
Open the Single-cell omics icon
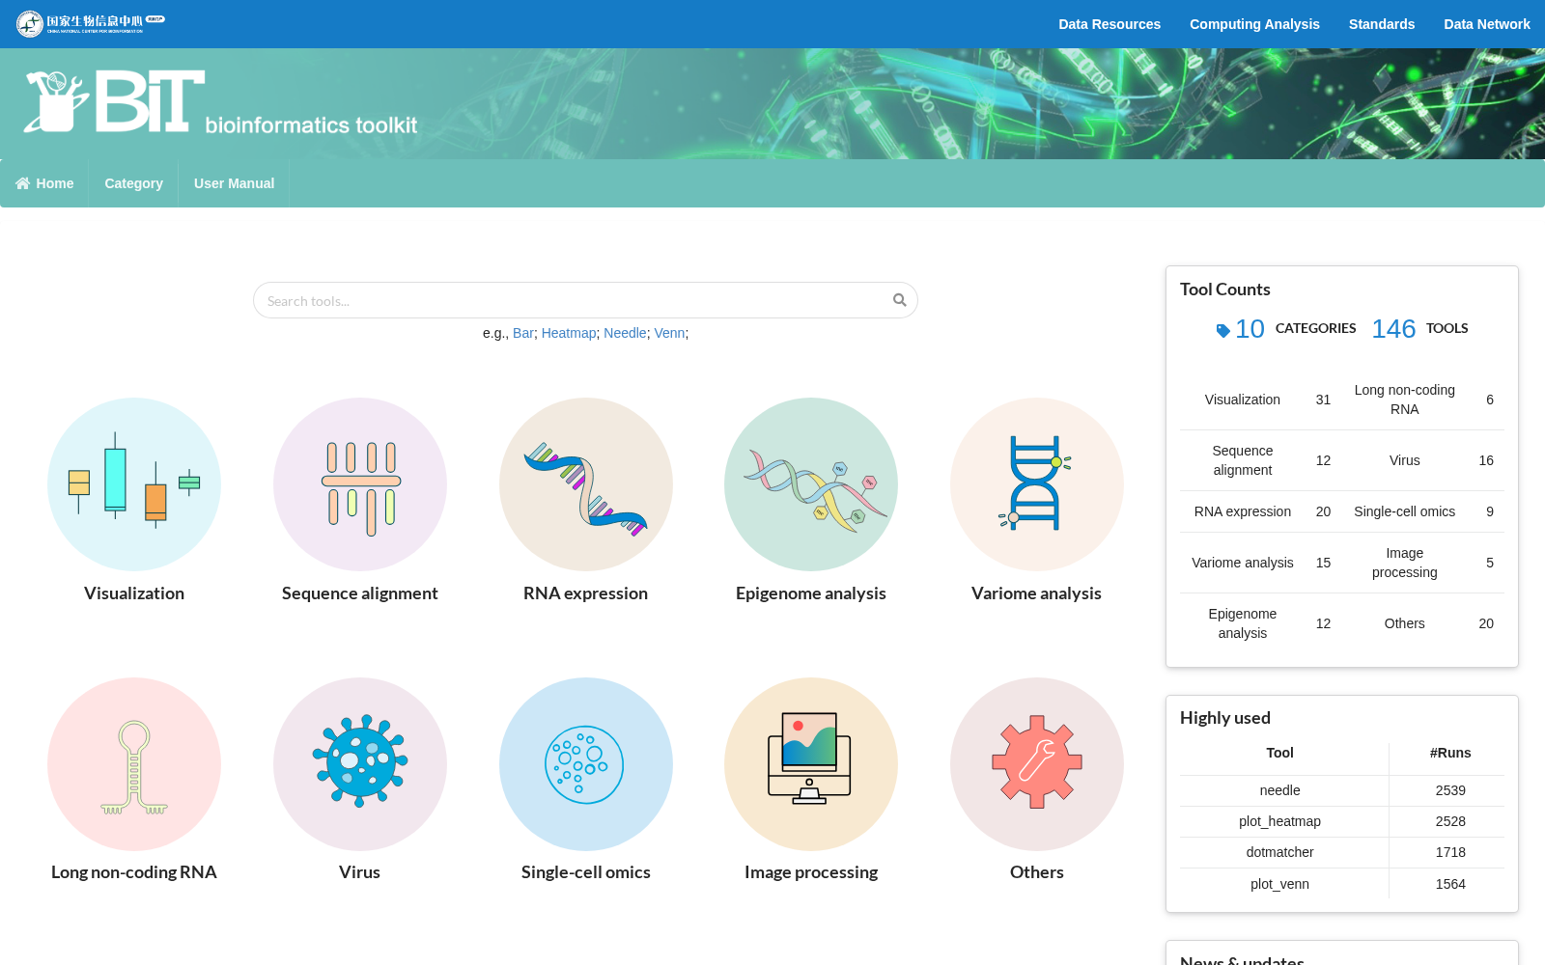pos(586,764)
